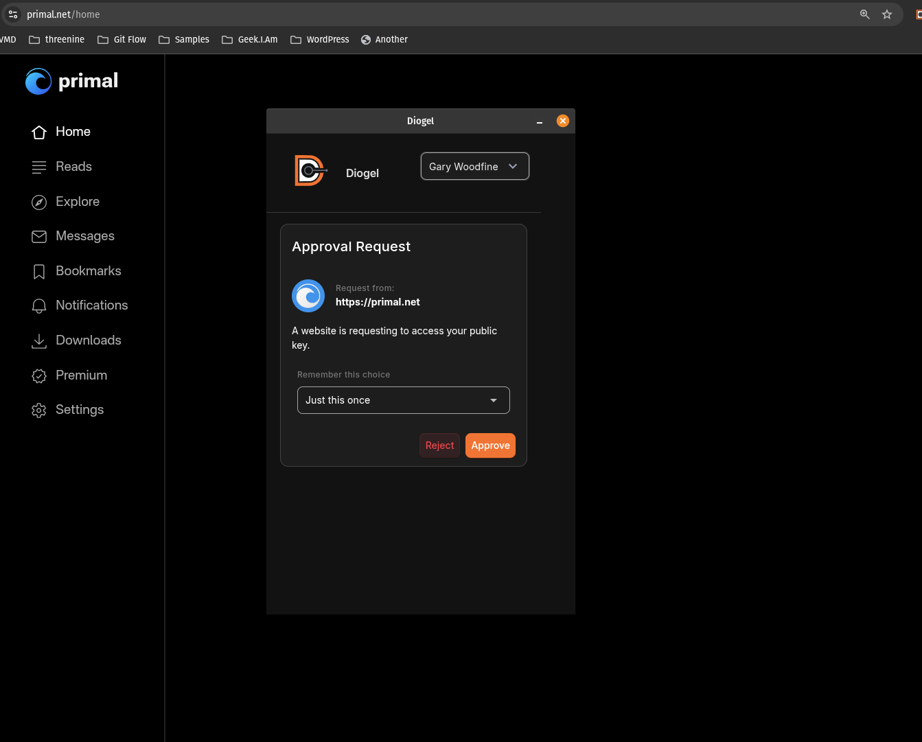Click the primal wave logo at top left
Image resolution: width=922 pixels, height=742 pixels.
click(x=38, y=81)
